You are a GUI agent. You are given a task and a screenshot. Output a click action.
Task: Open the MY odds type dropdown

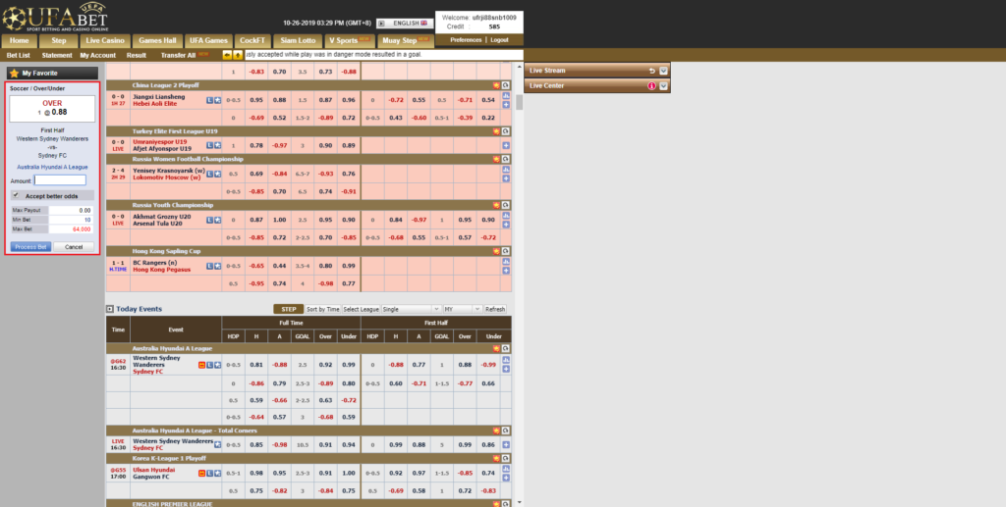(x=462, y=309)
